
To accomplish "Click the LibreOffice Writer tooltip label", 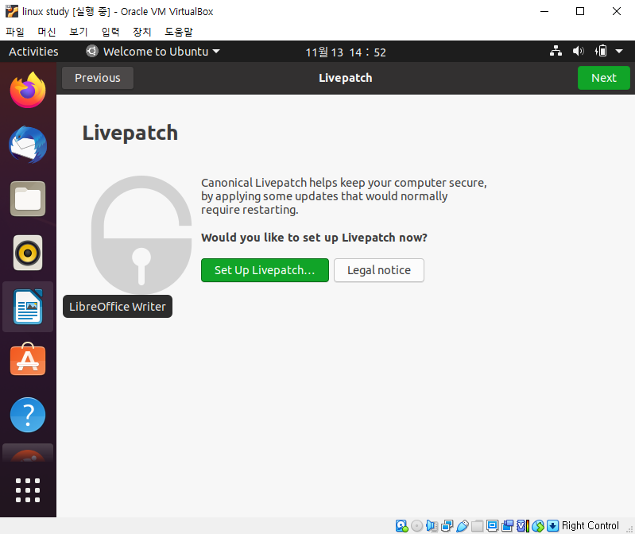I will (118, 307).
